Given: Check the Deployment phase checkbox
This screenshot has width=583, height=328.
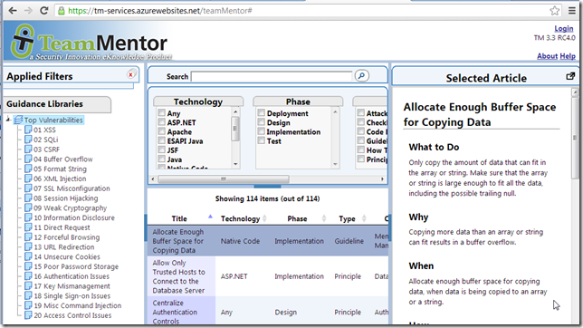Looking at the screenshot, I should [262, 112].
